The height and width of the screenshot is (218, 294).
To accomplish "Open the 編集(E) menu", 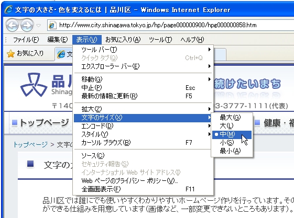I will point(57,40).
